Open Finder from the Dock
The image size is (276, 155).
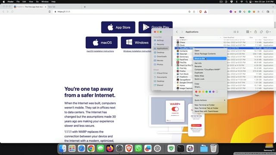pos(63,149)
